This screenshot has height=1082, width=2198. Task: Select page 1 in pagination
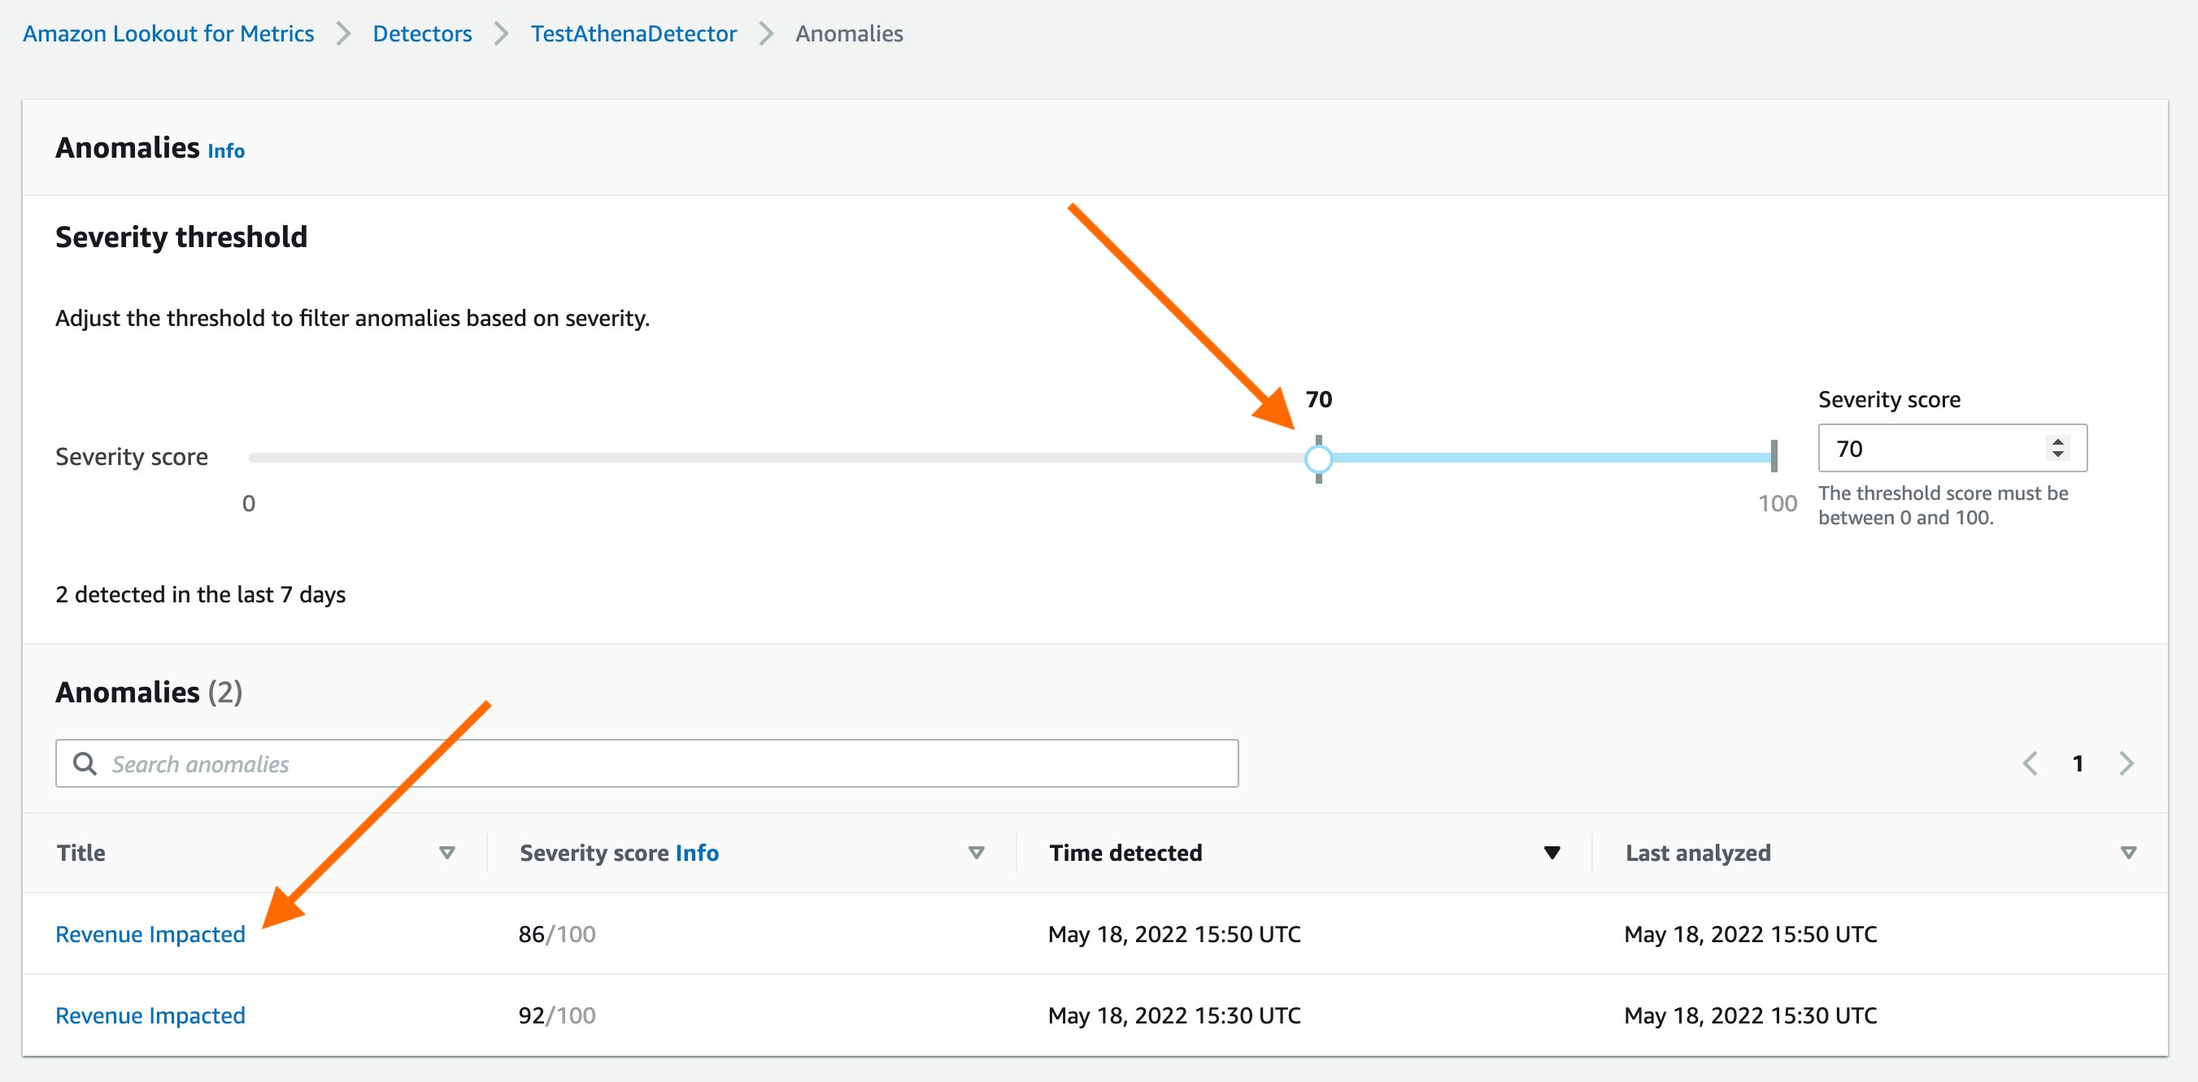[x=2078, y=763]
